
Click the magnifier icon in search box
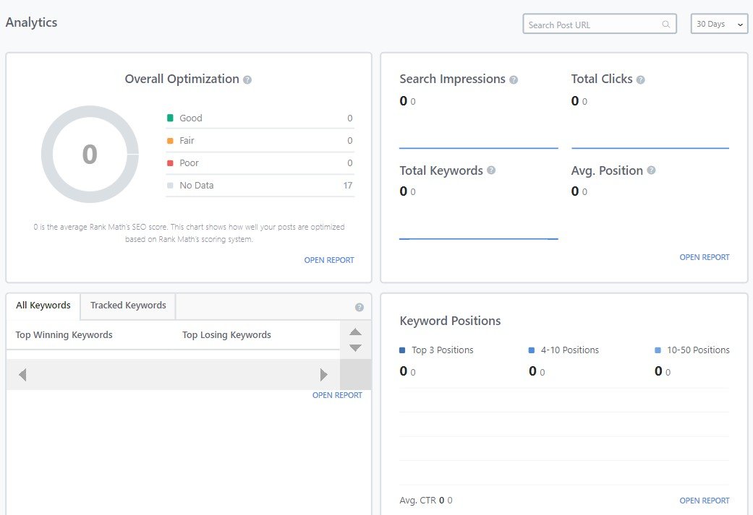pos(665,25)
